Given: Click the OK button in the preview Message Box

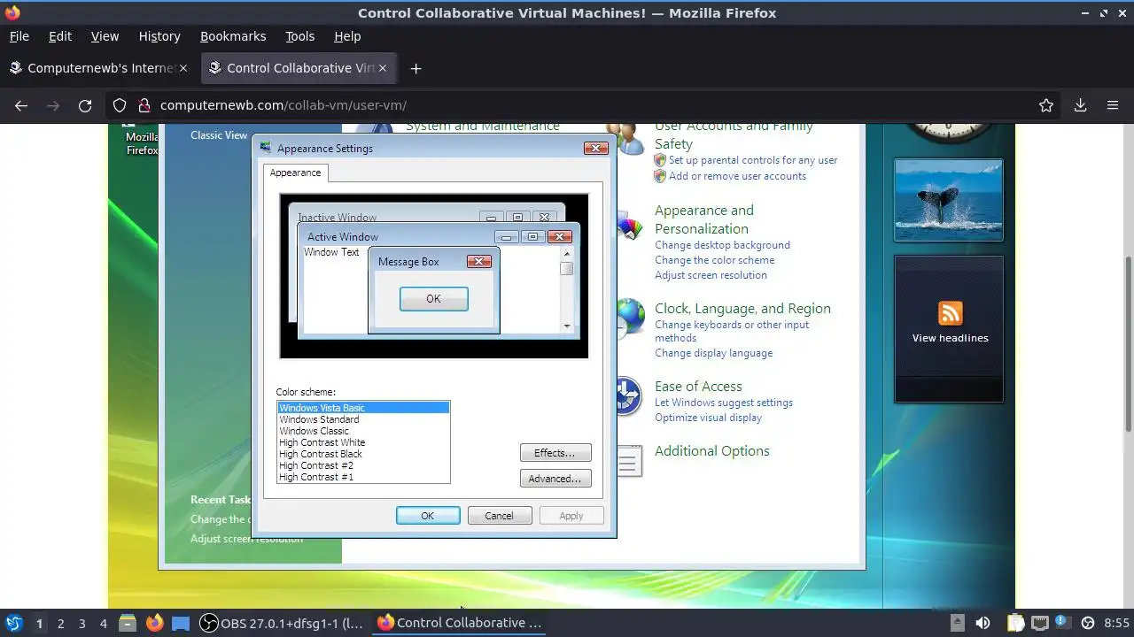Looking at the screenshot, I should point(433,299).
